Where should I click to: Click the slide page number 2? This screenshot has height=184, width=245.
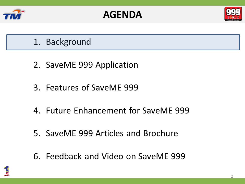tap(232, 176)
